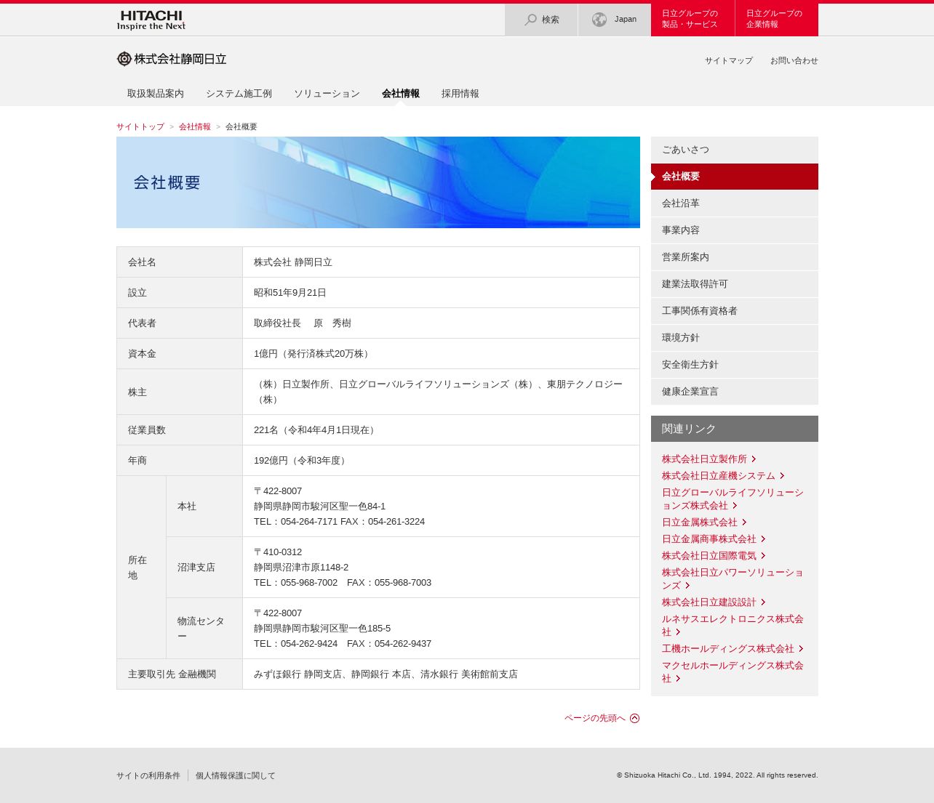Open 会社沿革 in the side menu
934x803 pixels.
point(735,203)
